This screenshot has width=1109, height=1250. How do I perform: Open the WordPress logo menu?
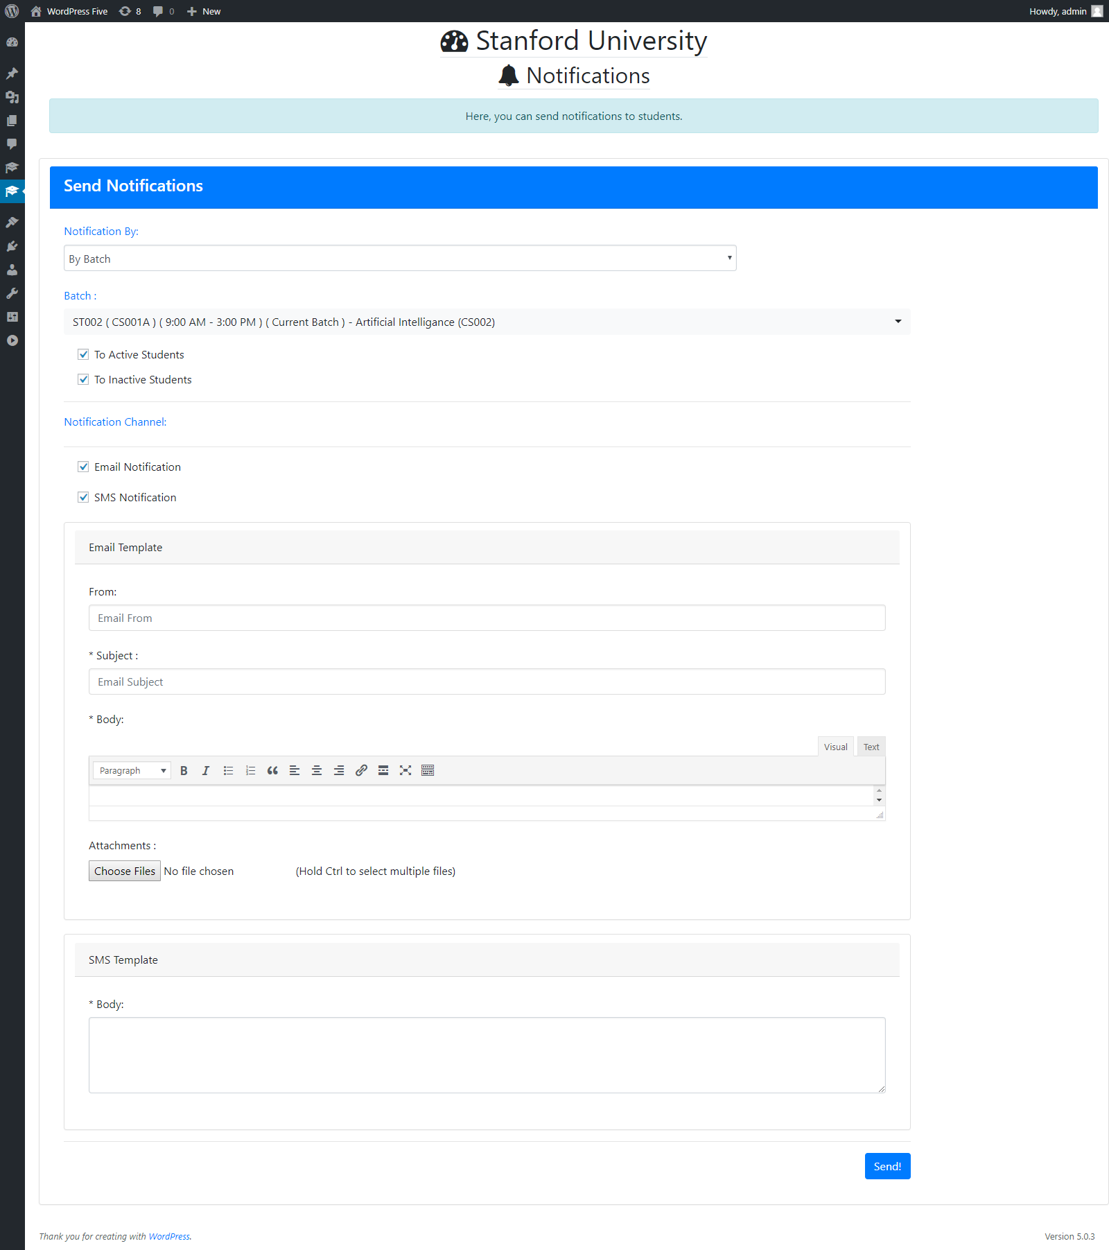(12, 11)
